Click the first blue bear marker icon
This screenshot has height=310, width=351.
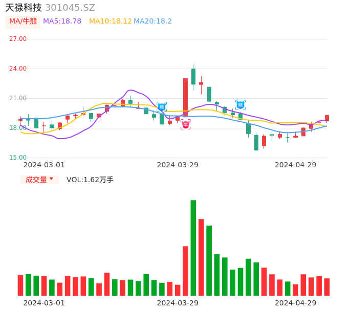[x=162, y=107]
